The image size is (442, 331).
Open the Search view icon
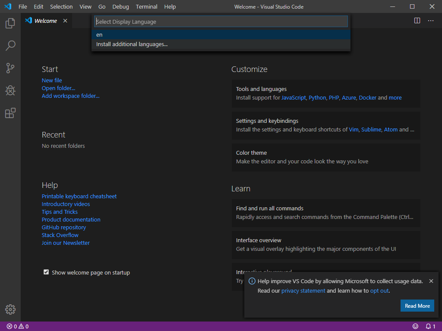[x=10, y=46]
